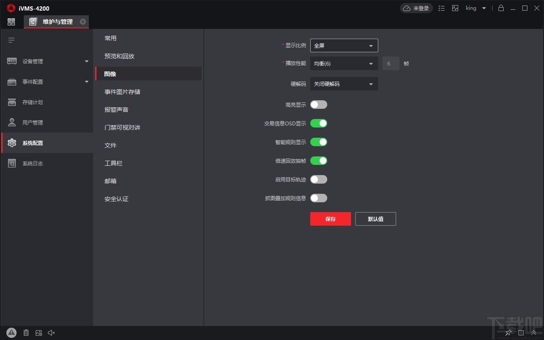Open the task list icon in title bar
The image size is (544, 340).
point(442,8)
